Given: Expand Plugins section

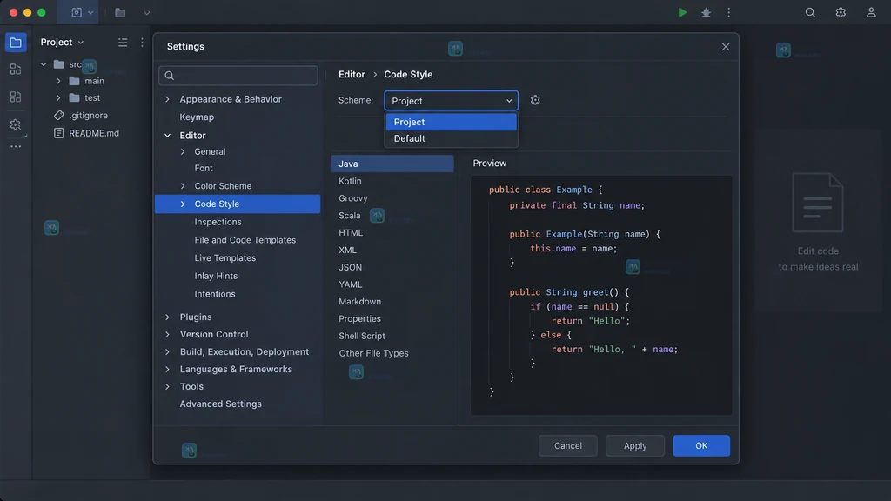Looking at the screenshot, I should [168, 317].
